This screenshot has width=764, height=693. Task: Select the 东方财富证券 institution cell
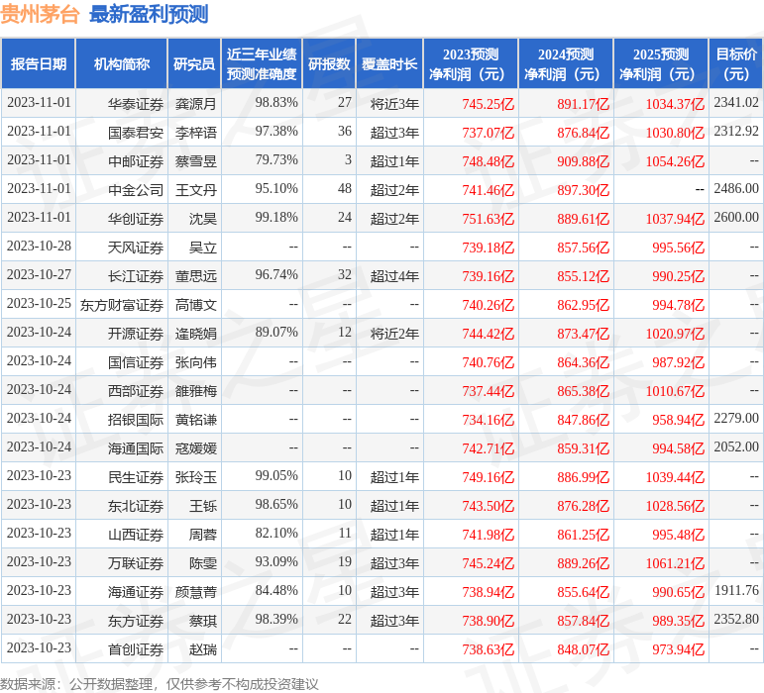[122, 305]
